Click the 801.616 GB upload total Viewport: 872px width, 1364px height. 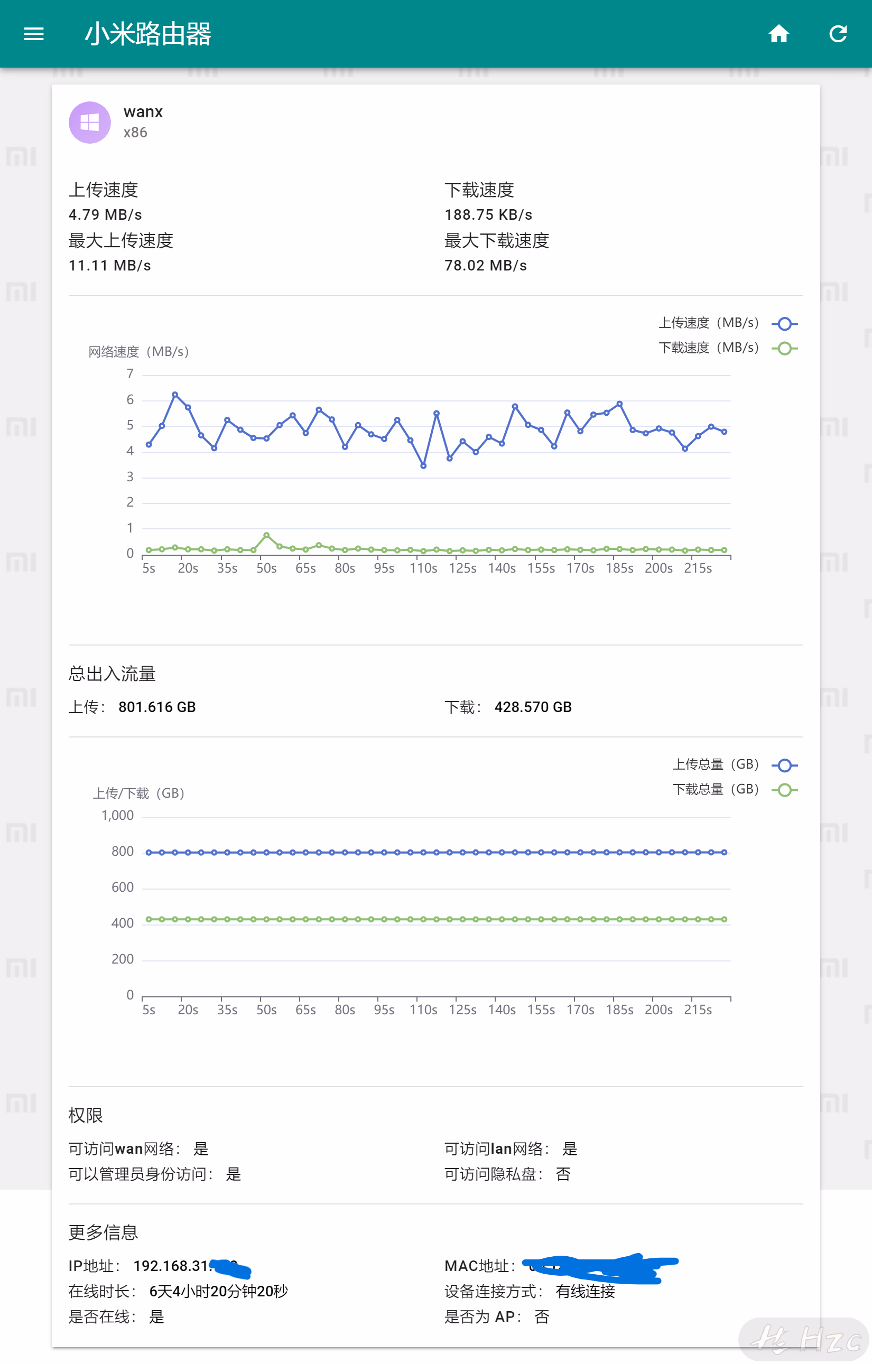click(157, 707)
